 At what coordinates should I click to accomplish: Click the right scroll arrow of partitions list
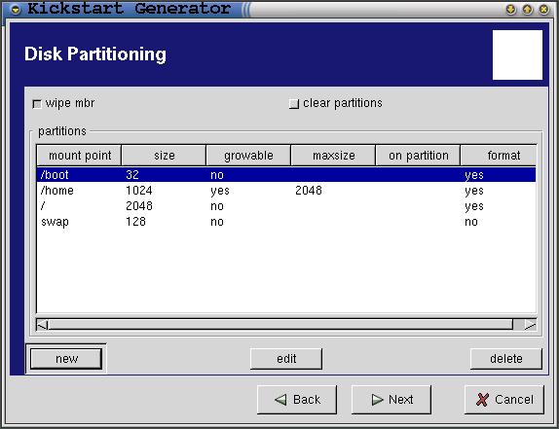pyautogui.click(x=530, y=325)
